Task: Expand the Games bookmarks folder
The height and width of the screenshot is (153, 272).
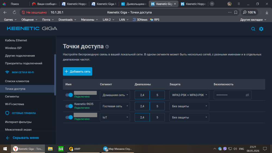Action: 10,20
